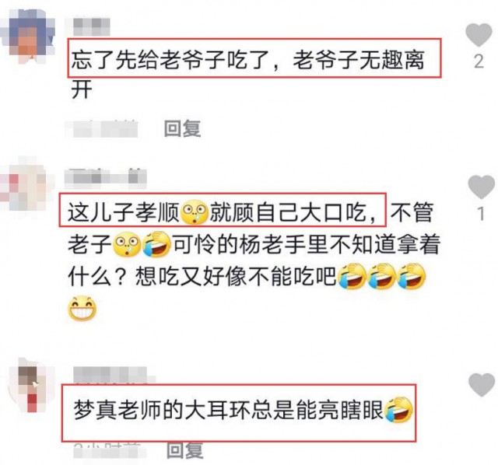Tap heart on 梦真老师的大耳环 comment
The height and width of the screenshot is (465, 498).
482,385
